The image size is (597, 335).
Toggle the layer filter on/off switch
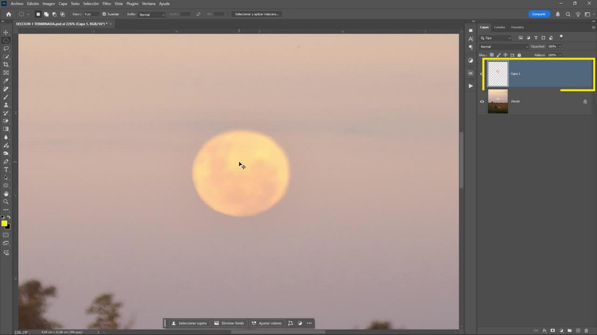(561, 37)
